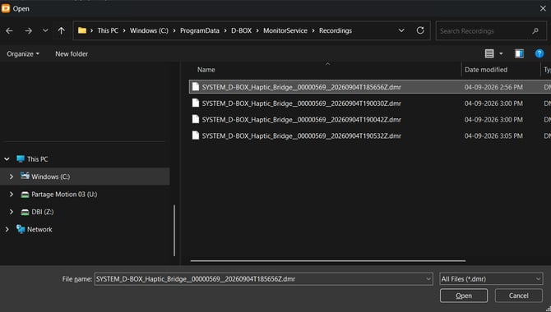Click date 04-09-2026 2:56 PM
The width and height of the screenshot is (551, 312).
click(493, 87)
